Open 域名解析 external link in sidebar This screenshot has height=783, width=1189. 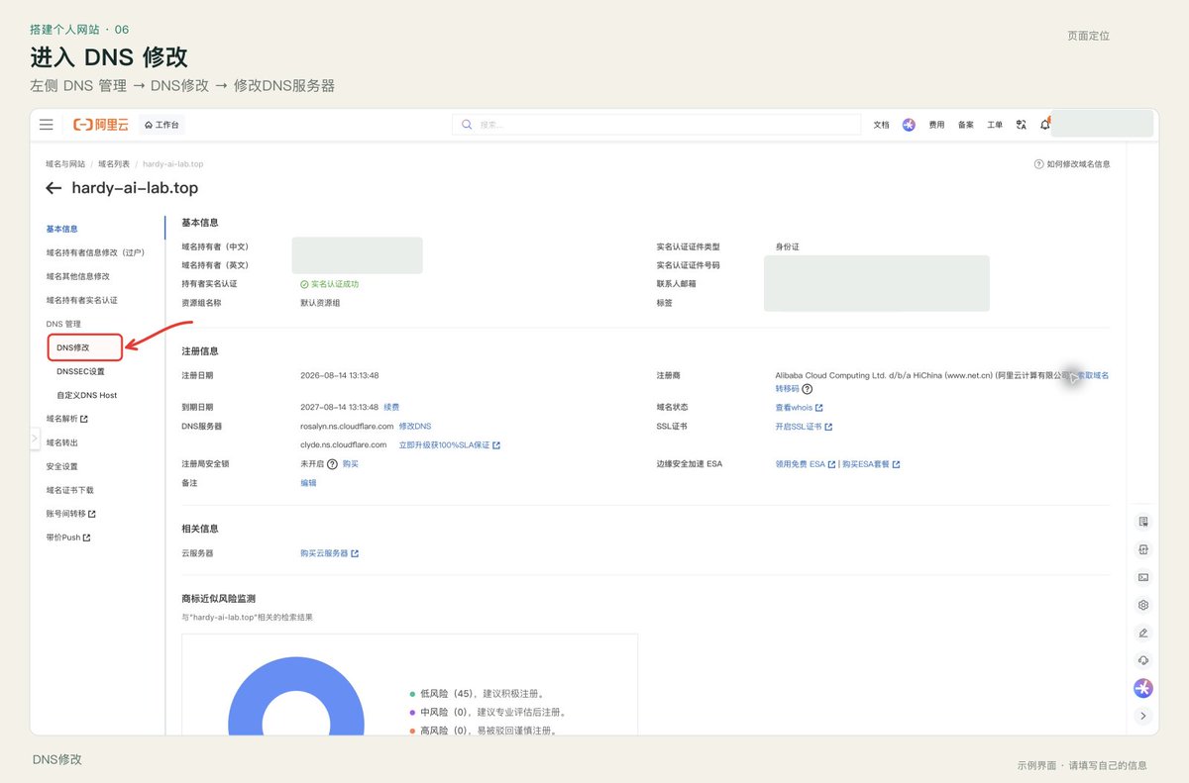(x=67, y=419)
